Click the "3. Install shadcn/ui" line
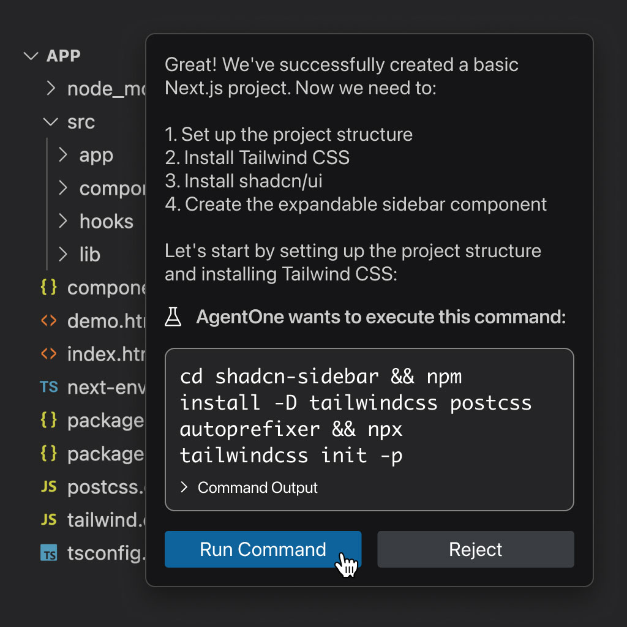Screen dimensions: 627x627 pos(244,181)
